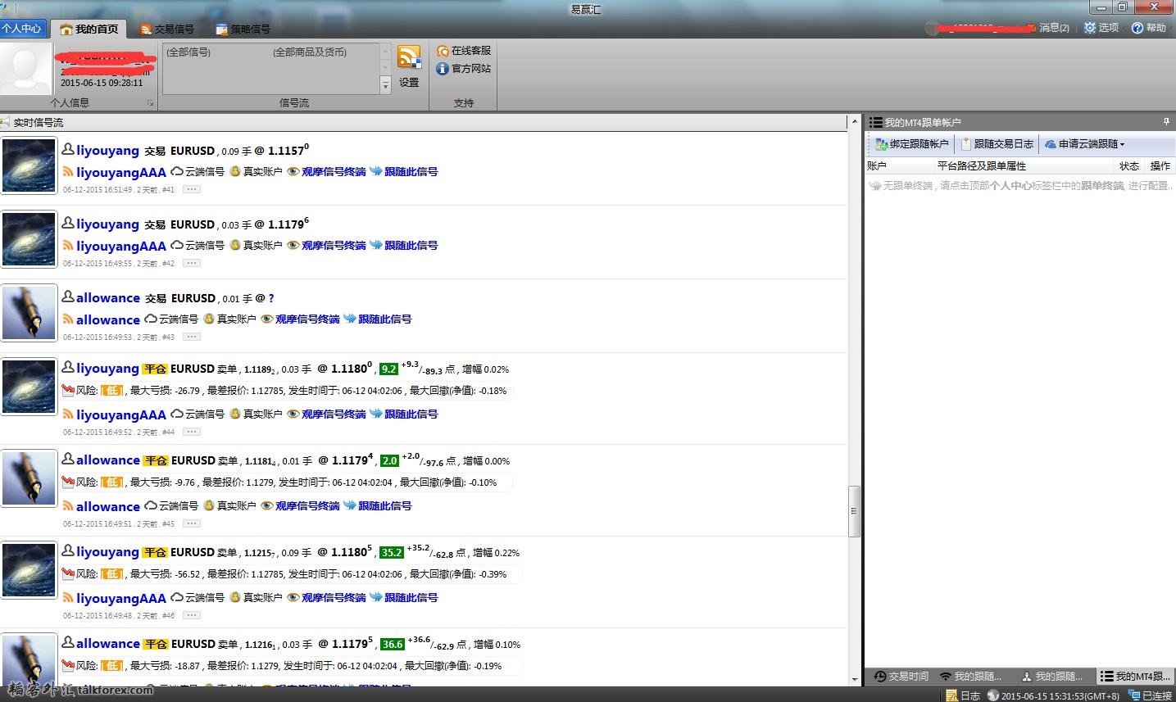The width and height of the screenshot is (1176, 702).
Task: Click 实时信号流 panel header icon
Action: coord(6,122)
